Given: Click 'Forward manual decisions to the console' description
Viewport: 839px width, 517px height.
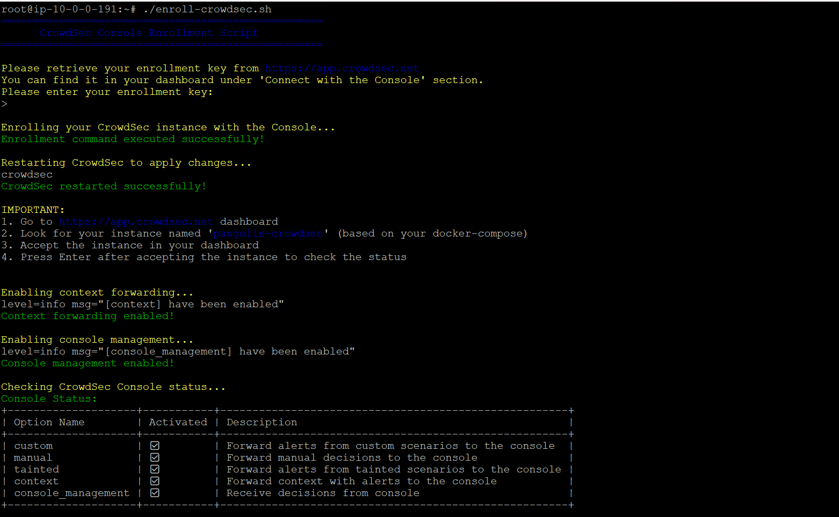Looking at the screenshot, I should coord(352,457).
